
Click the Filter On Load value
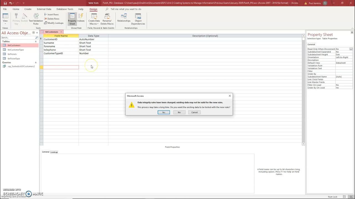click(344, 85)
